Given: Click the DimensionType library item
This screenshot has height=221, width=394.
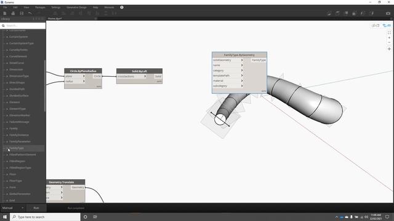Looking at the screenshot, I should [x=19, y=76].
